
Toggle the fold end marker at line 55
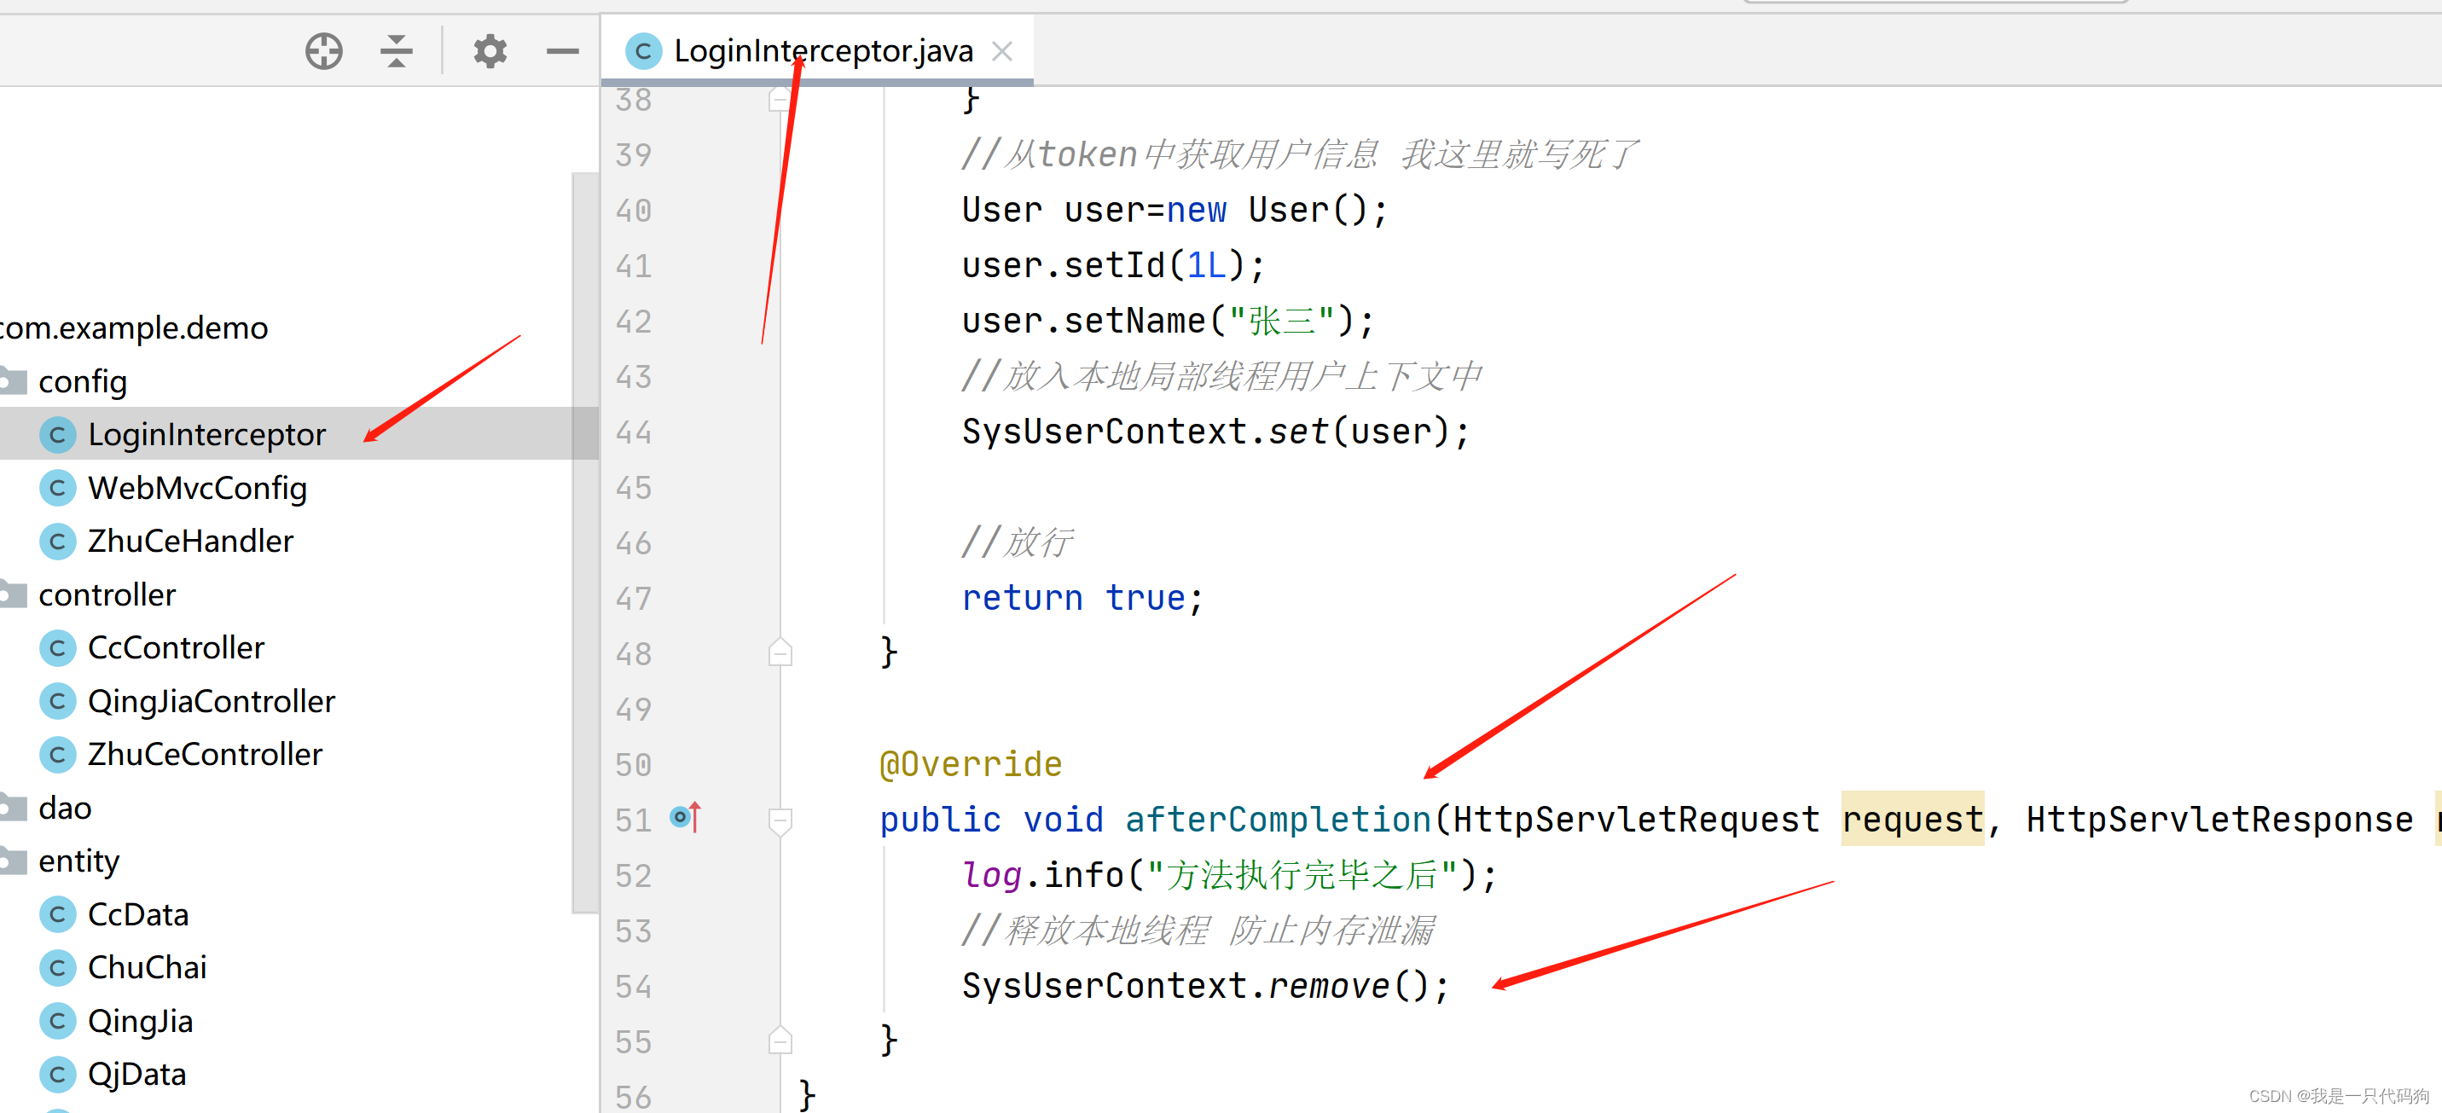pos(780,1041)
